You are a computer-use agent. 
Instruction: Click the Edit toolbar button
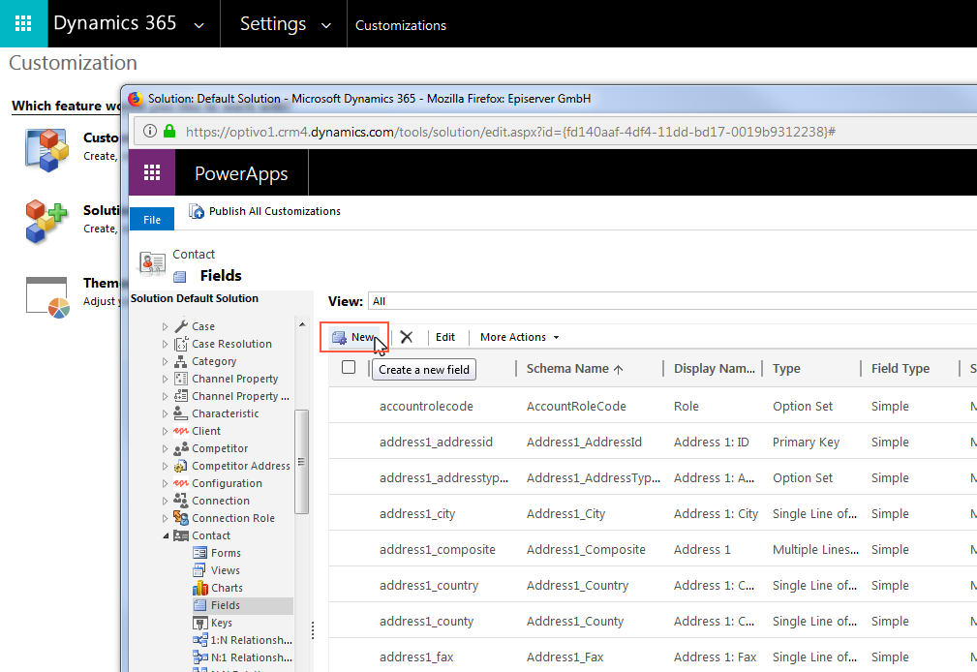click(x=444, y=337)
